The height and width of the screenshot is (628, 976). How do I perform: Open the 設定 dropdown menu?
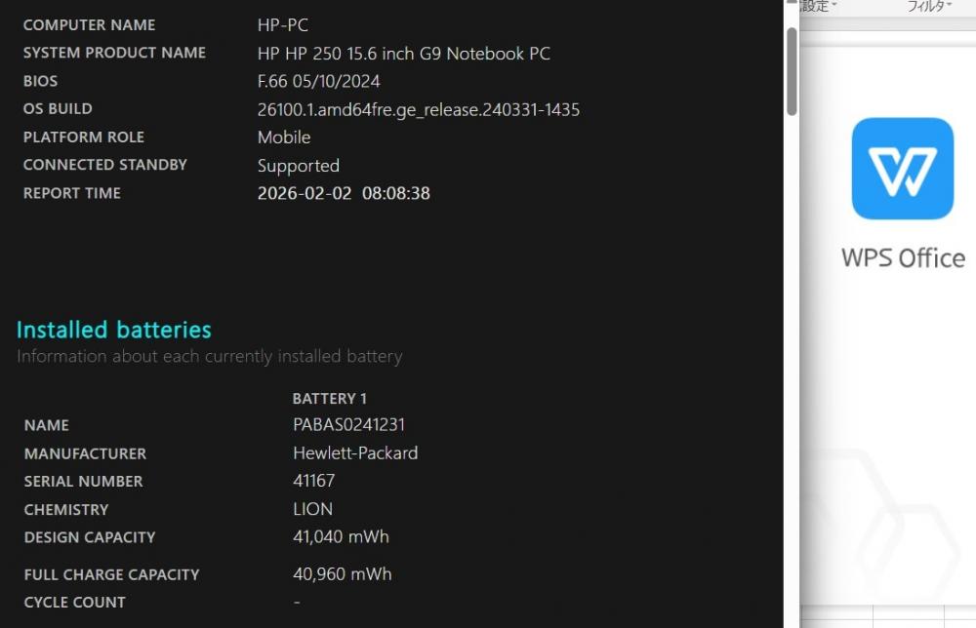tap(818, 7)
